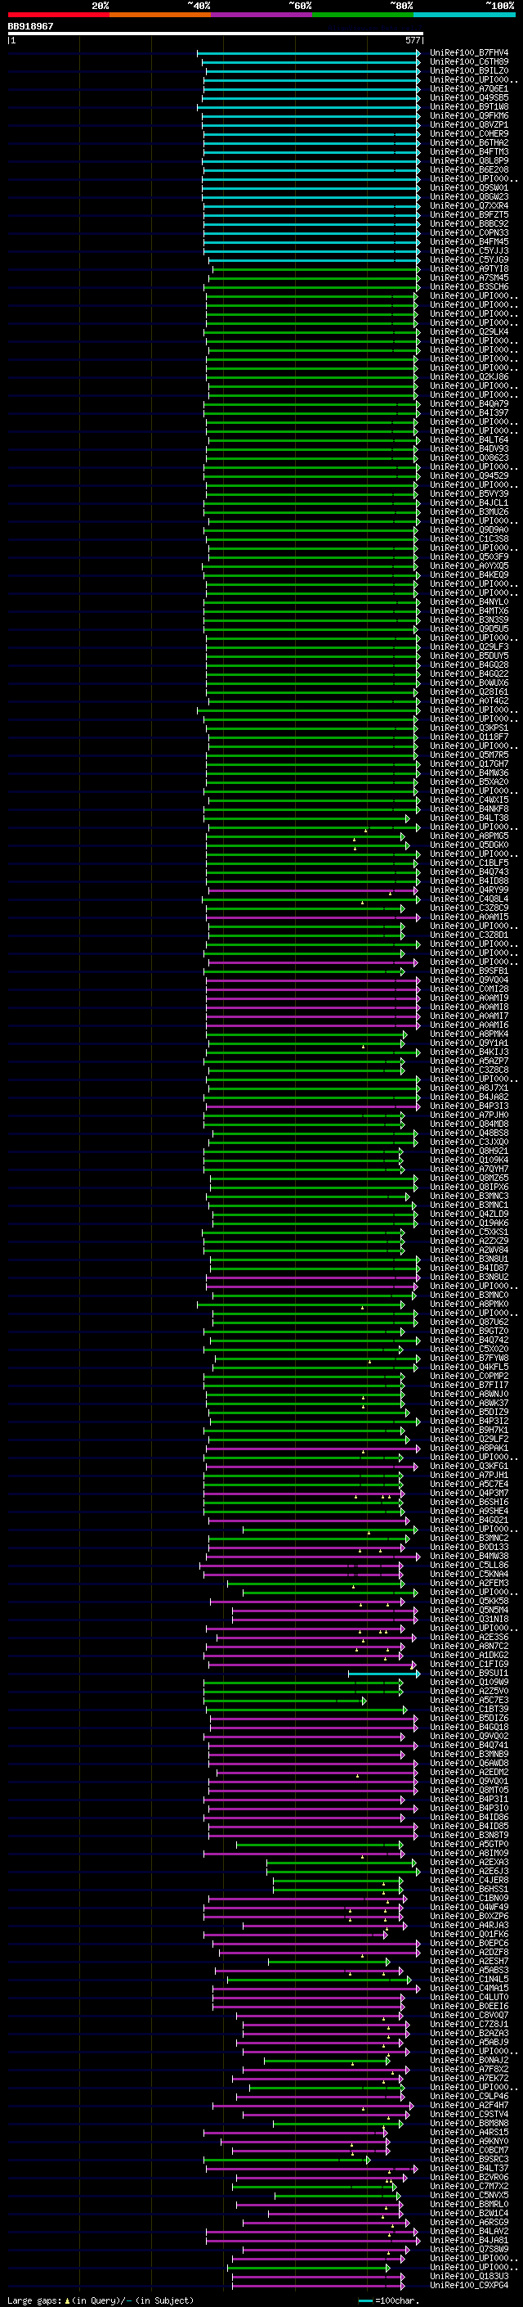Open UniRef100_B0NAJ2 hit label

point(469,2060)
